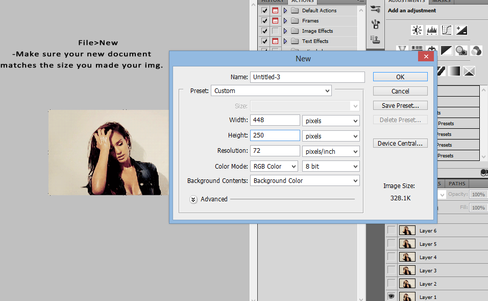This screenshot has height=301, width=488.
Task: Expand the Text Effects set triangle
Action: 285,41
